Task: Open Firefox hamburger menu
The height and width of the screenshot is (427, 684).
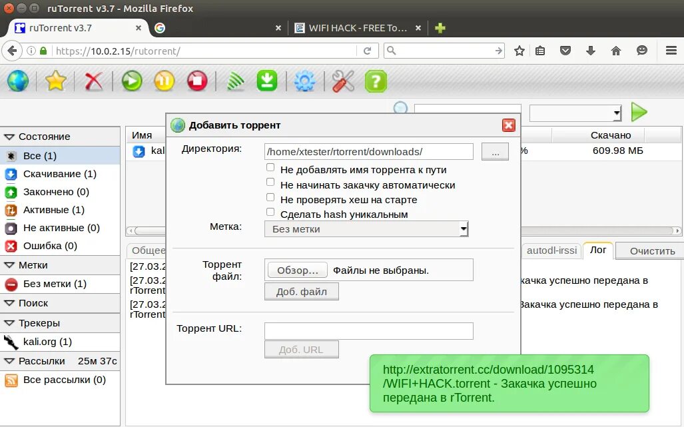Action: click(x=671, y=51)
